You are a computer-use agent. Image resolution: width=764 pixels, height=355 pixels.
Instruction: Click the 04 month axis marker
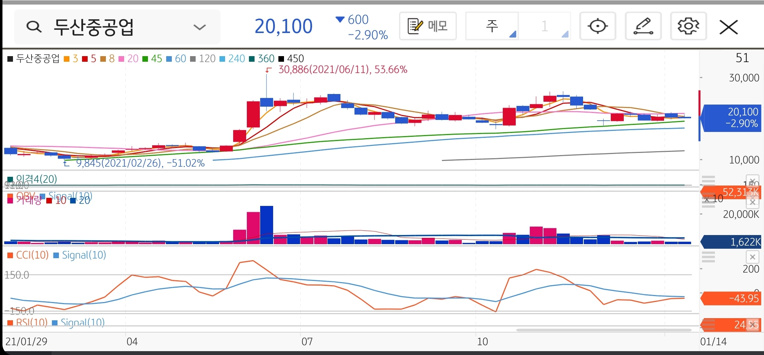pos(132,341)
